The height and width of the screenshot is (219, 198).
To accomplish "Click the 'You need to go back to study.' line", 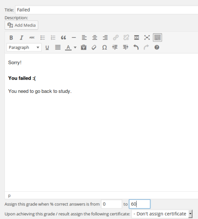I will [40, 91].
